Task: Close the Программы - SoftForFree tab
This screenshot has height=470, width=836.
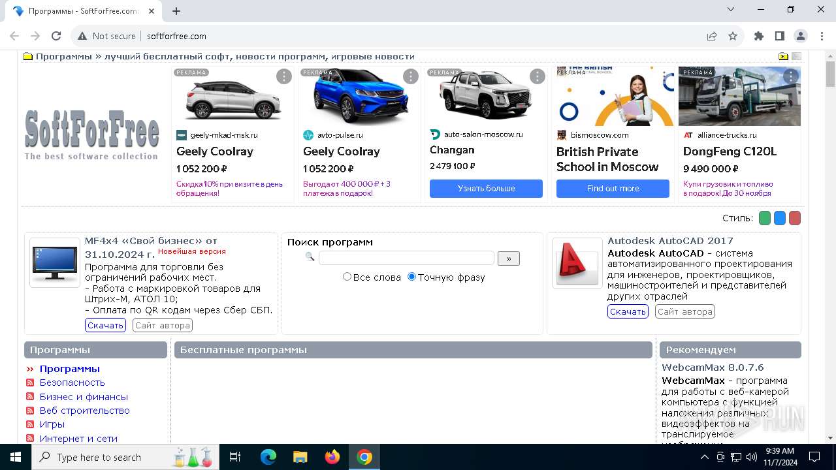Action: click(152, 11)
